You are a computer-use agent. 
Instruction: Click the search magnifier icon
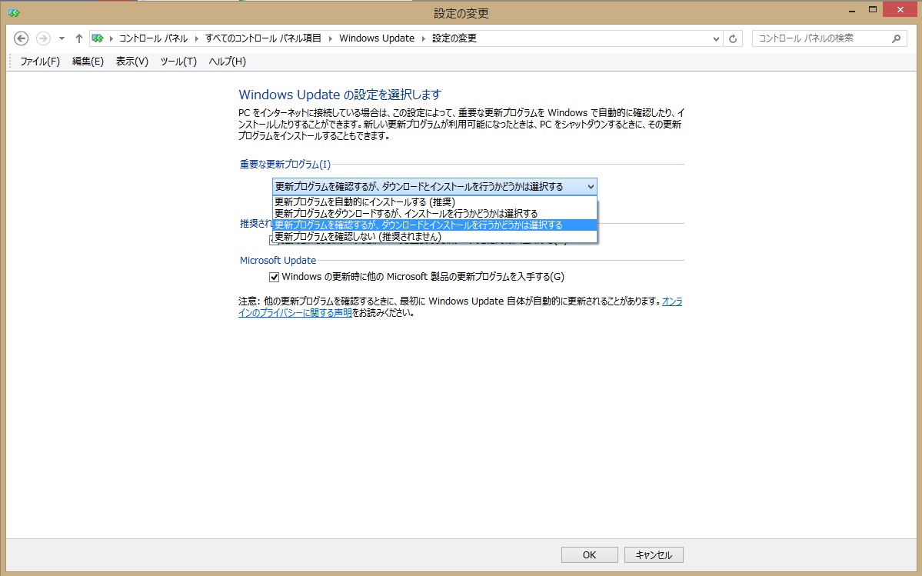(896, 38)
